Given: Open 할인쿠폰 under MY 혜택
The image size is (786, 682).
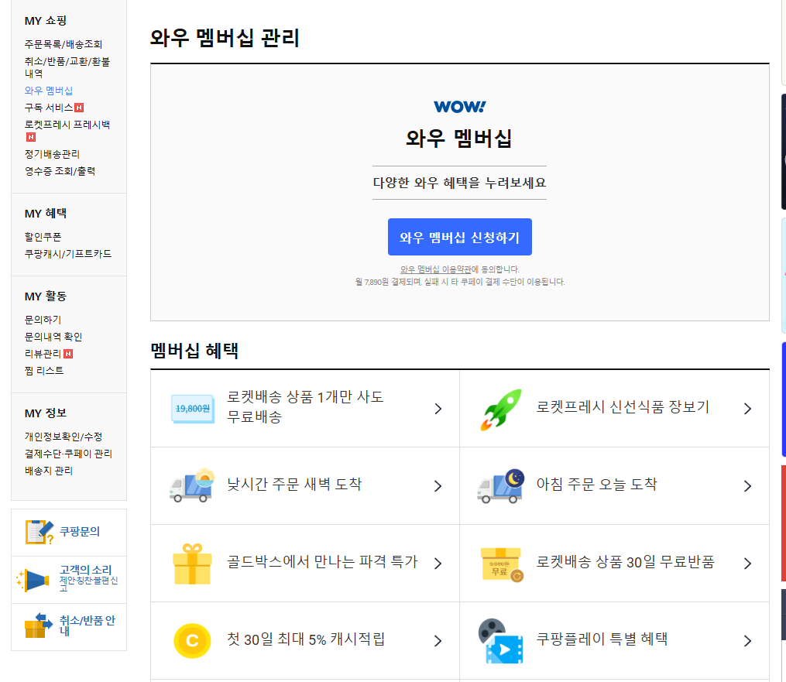Looking at the screenshot, I should pos(43,237).
